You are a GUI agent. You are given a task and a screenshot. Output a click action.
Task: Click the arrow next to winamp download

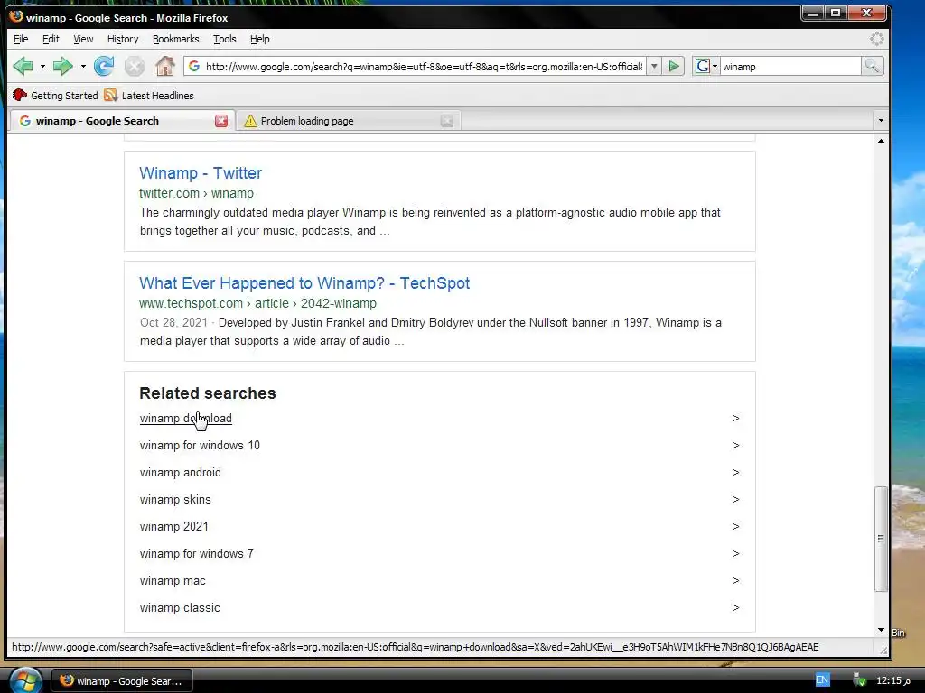(735, 419)
